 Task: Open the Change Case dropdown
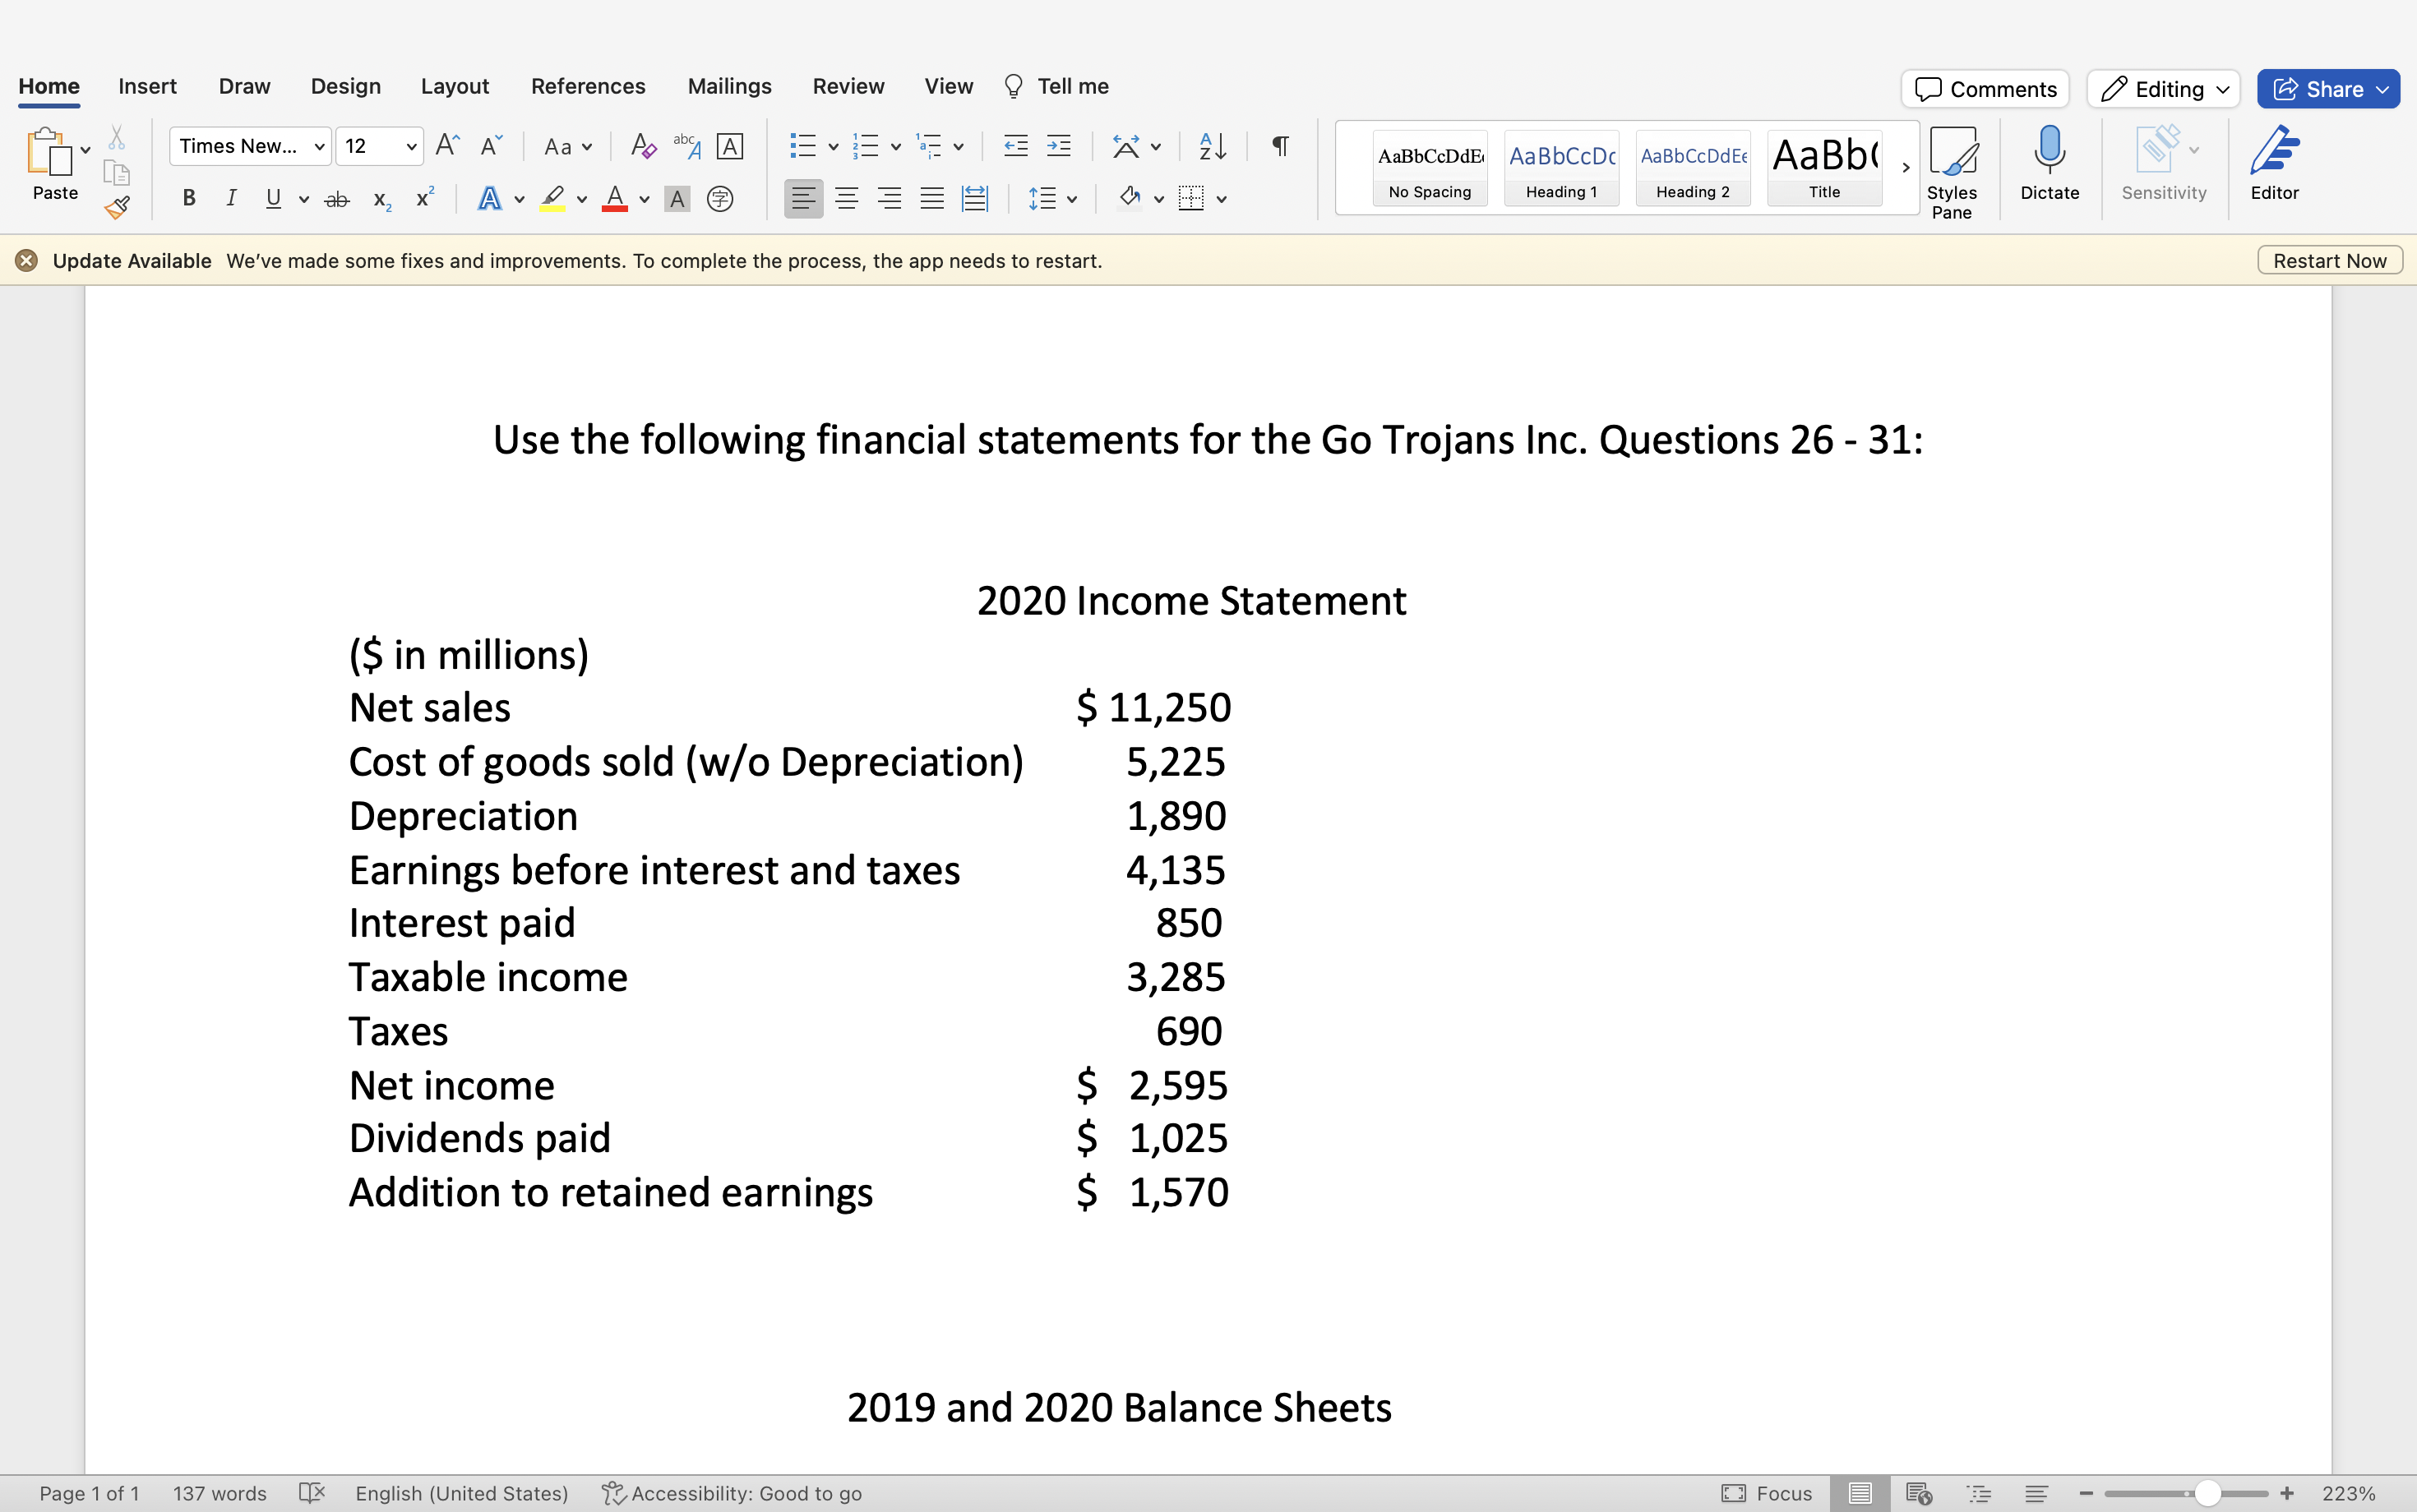click(567, 147)
